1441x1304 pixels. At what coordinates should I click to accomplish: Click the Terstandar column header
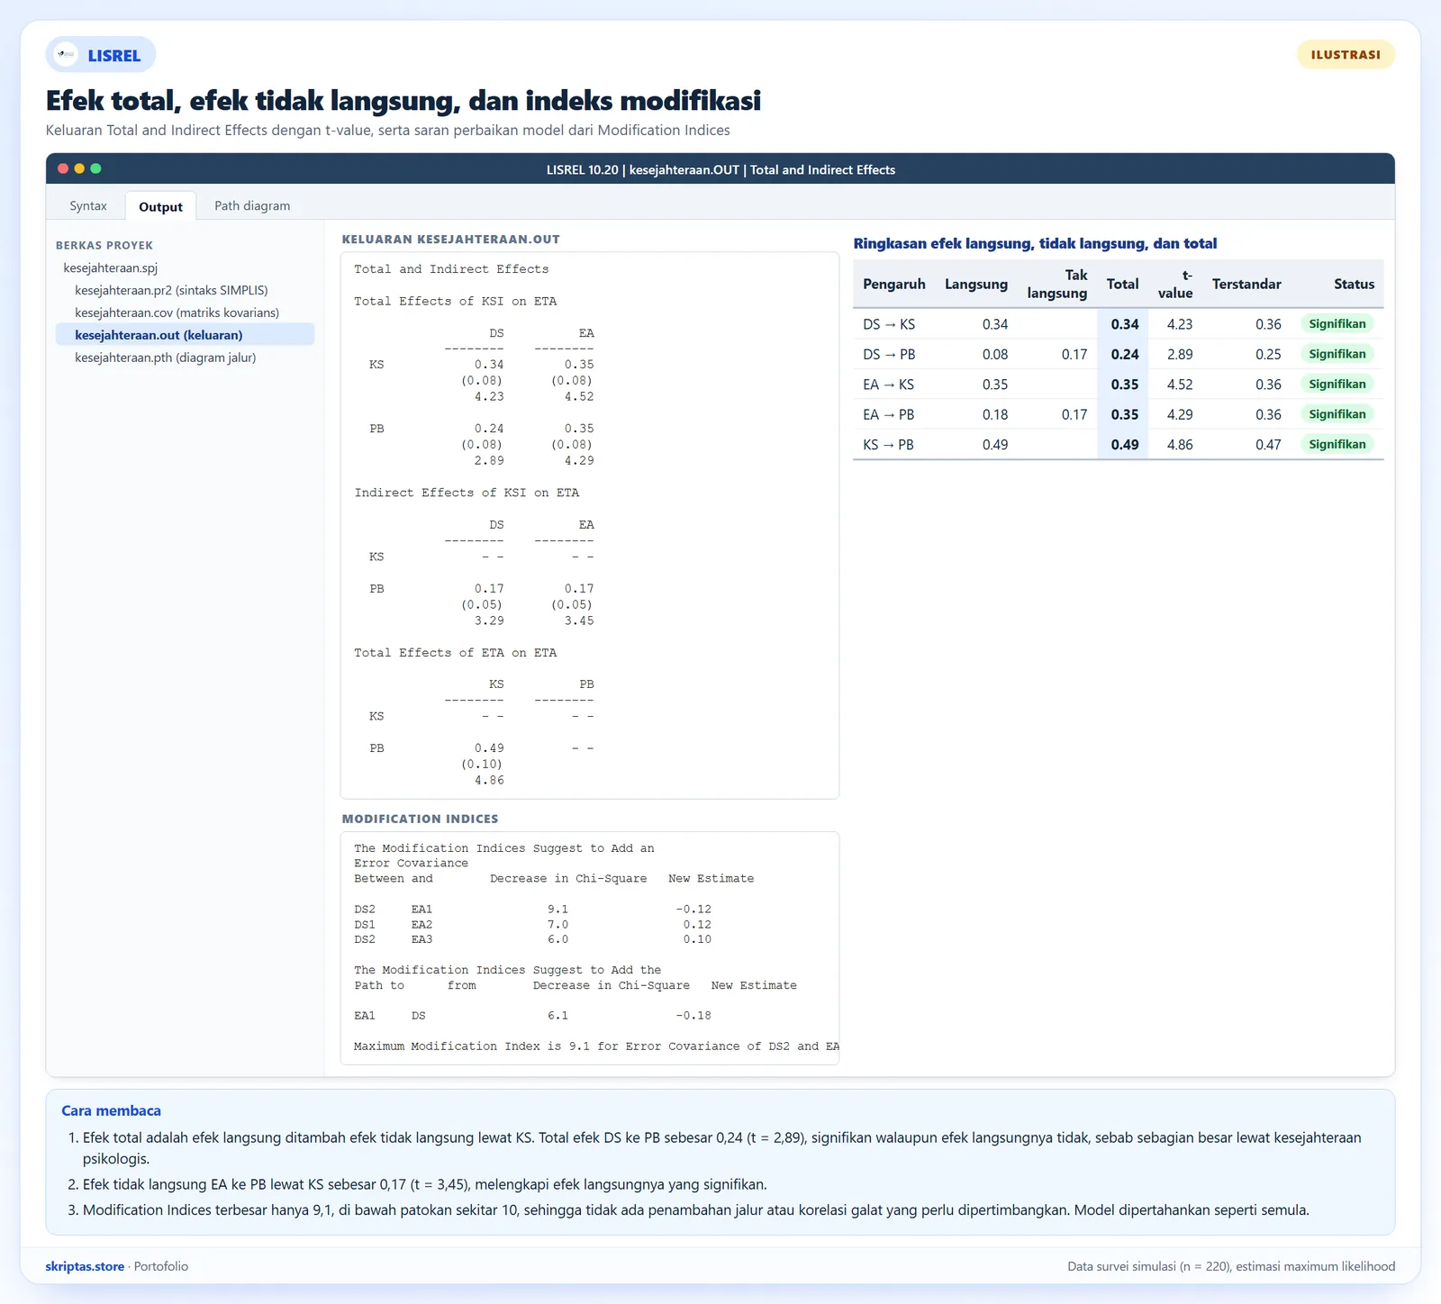(x=1246, y=284)
